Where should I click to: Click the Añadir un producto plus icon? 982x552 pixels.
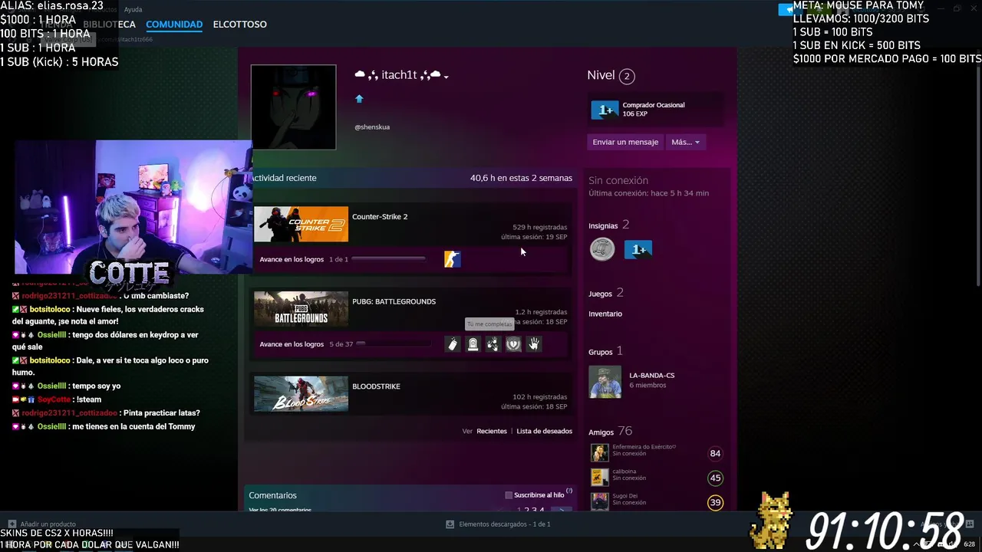click(12, 524)
